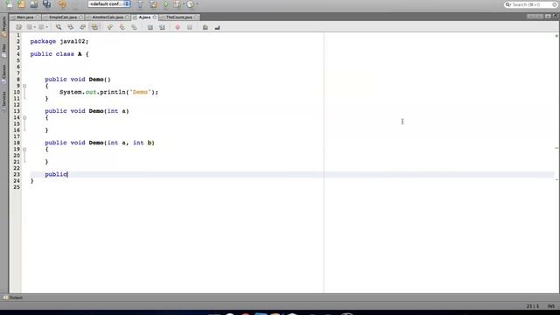The image size is (560, 315).
Task: Click the Stop Macro Recording icon
Action: 190,27
